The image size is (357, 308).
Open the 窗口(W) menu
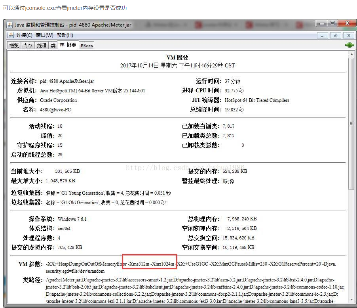[45, 35]
